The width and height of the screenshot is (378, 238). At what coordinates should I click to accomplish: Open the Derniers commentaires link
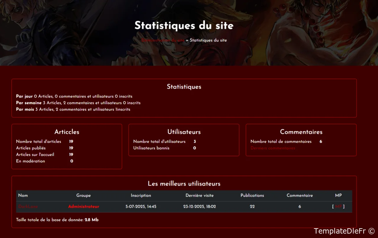[273, 148]
